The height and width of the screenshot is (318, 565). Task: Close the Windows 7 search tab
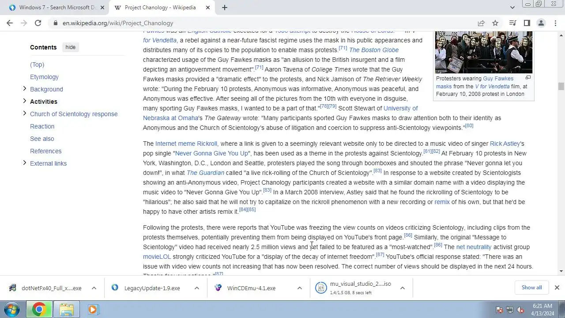coord(102,8)
